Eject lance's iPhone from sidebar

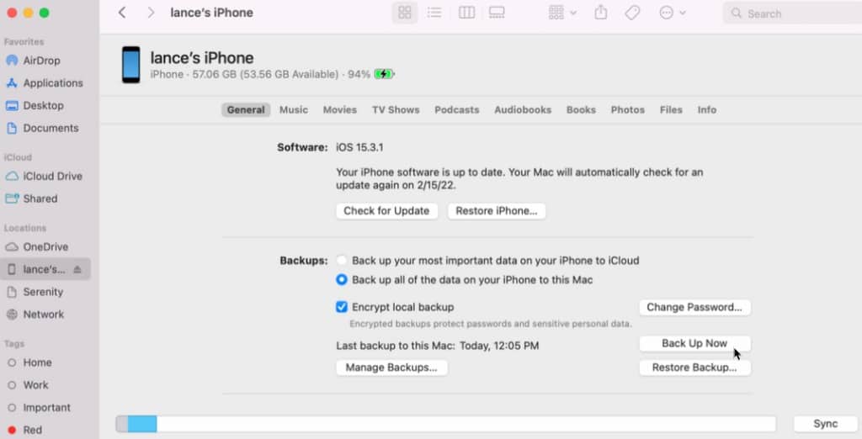click(x=77, y=270)
